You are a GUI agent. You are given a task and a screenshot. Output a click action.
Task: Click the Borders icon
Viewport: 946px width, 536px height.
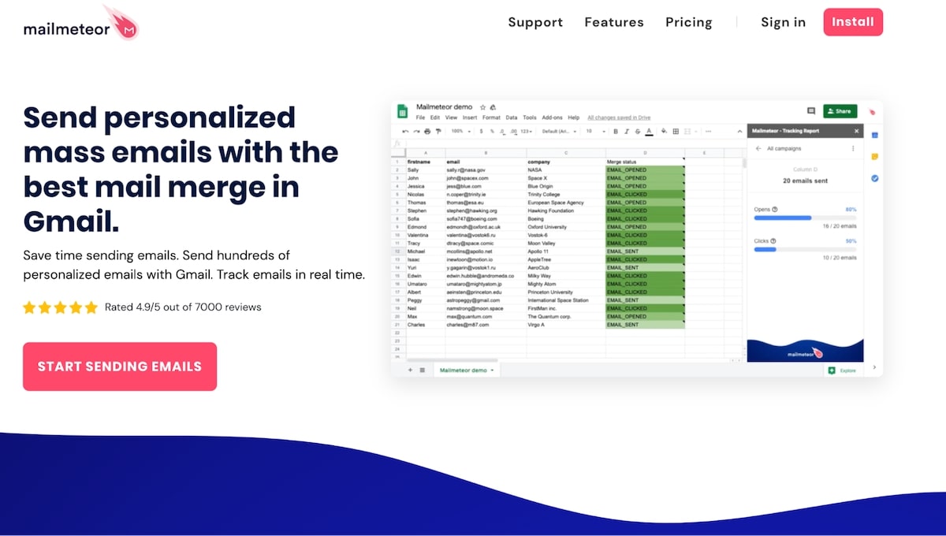(x=674, y=132)
